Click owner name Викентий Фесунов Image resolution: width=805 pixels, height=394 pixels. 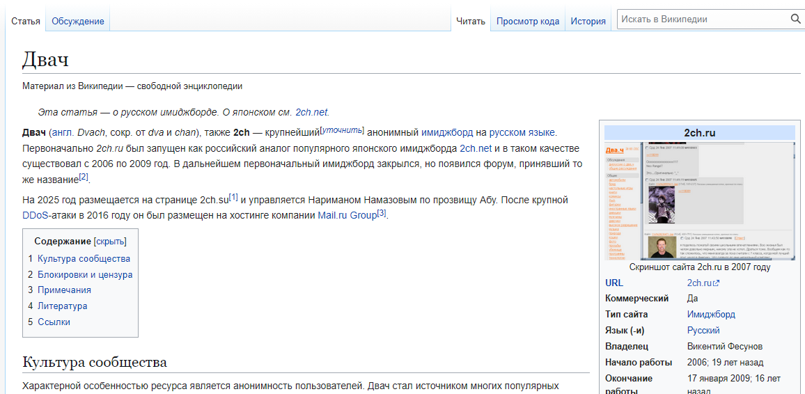724,346
